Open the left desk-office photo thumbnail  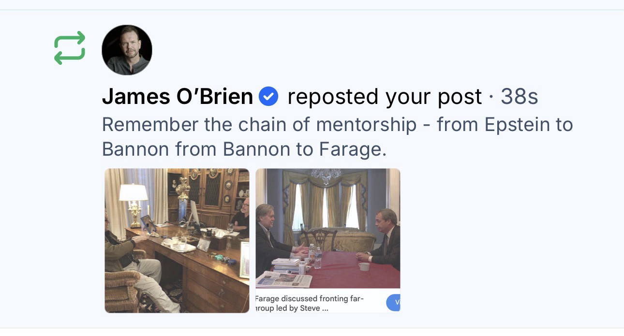pyautogui.click(x=177, y=240)
